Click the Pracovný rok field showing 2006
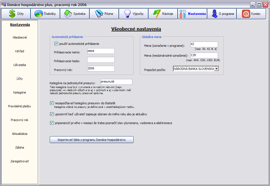Screen dimensions: 270x186 pyautogui.click(x=101, y=69)
